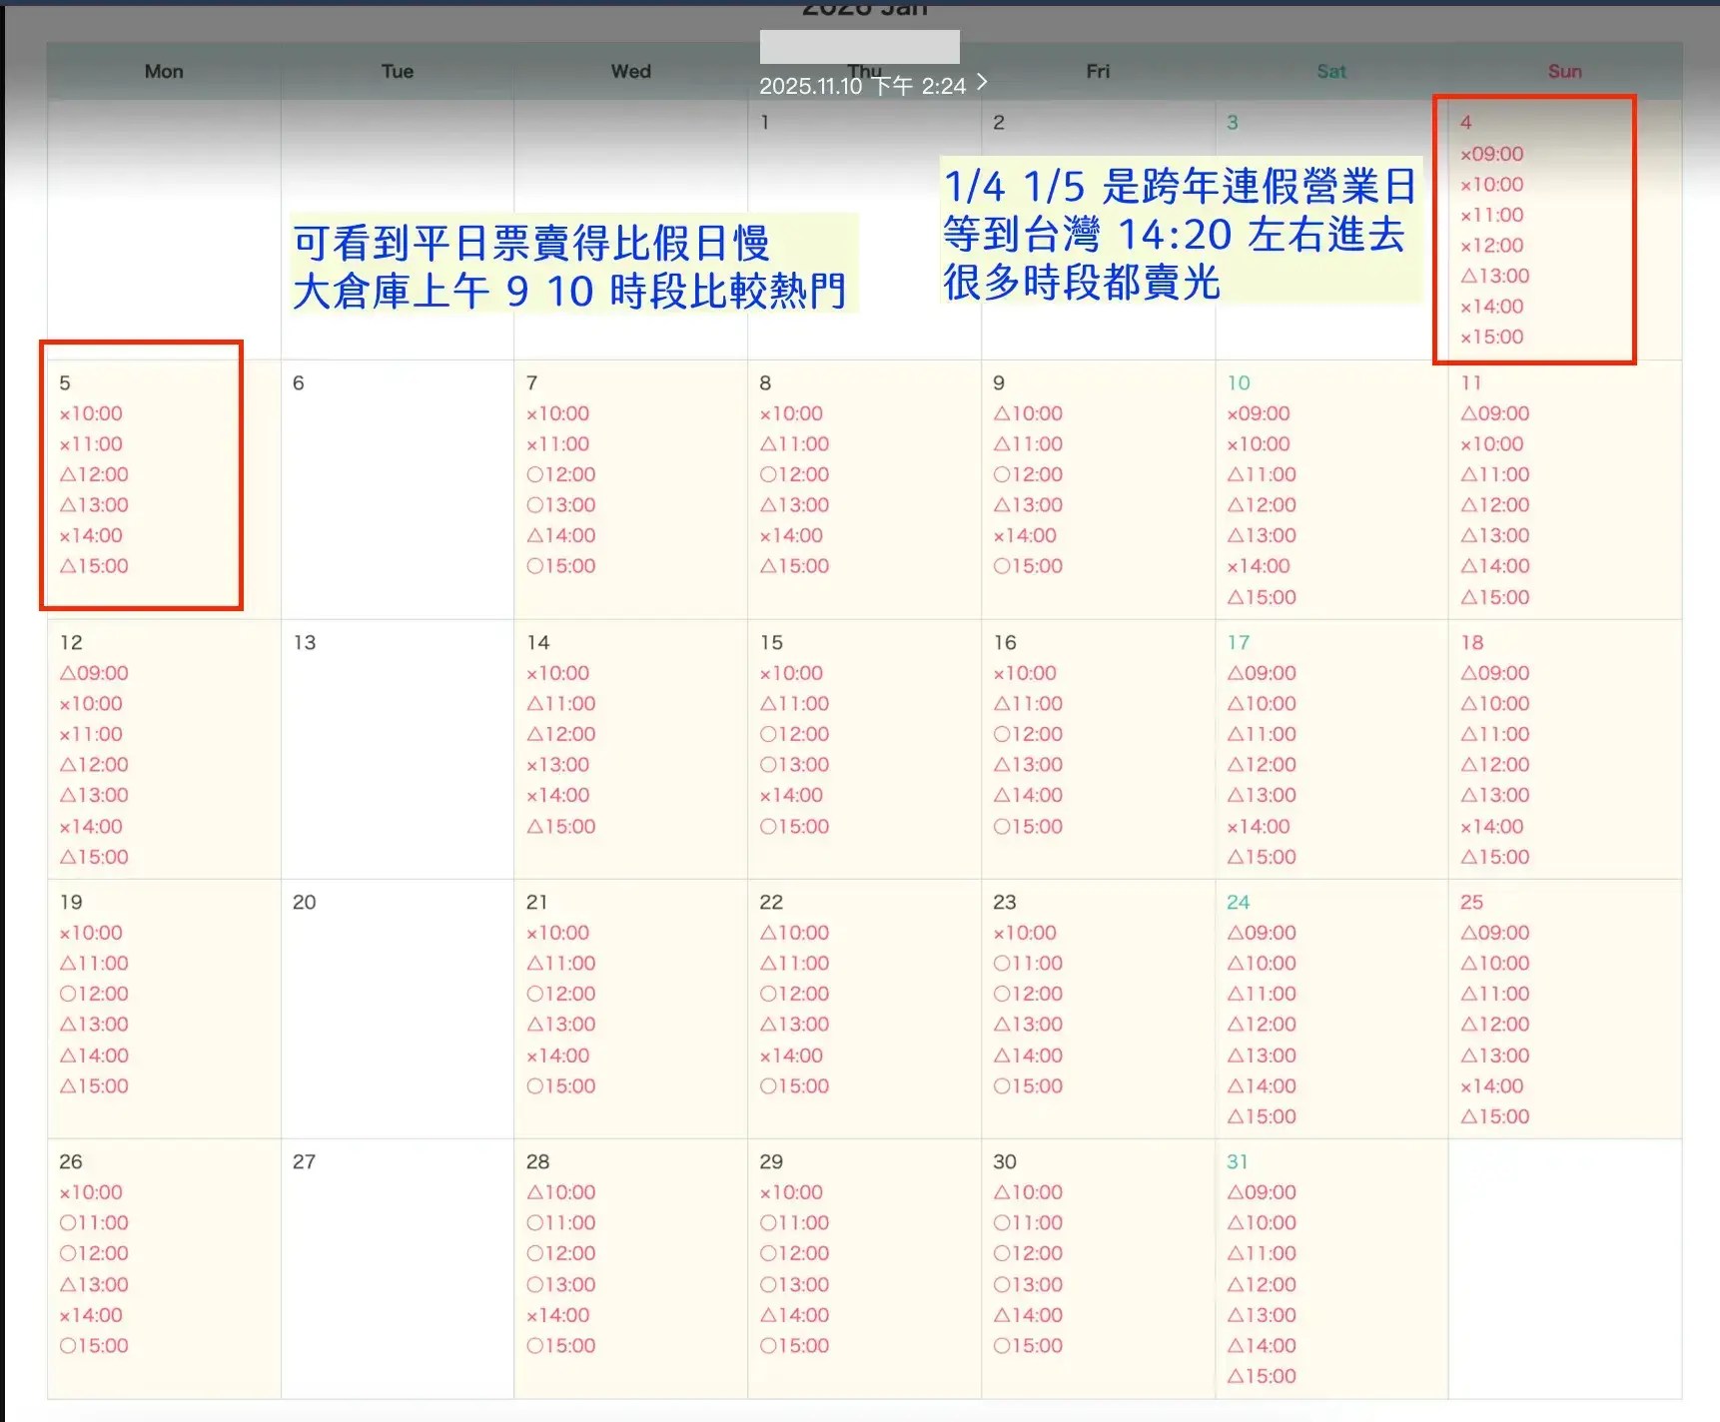
Task: Choose the 15:00 slot on January 25
Action: pyautogui.click(x=1495, y=1116)
